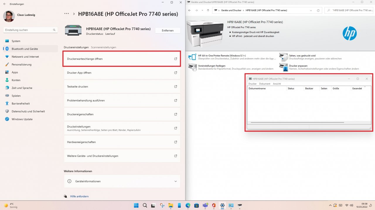The height and width of the screenshot is (210, 375).
Task: Switch to the Scannereinstellungen tab
Action: pyautogui.click(x=103, y=47)
